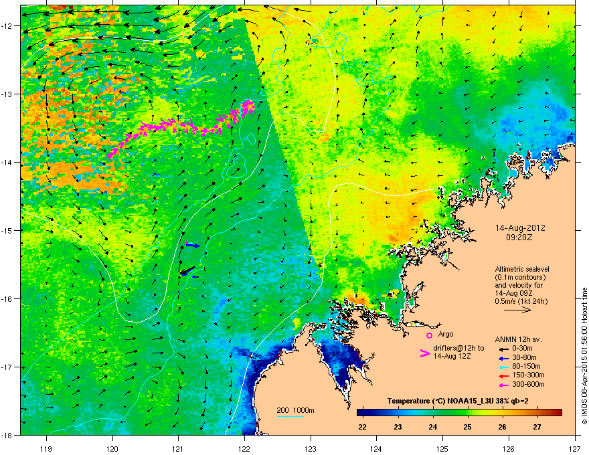The width and height of the screenshot is (589, 455).
Task: Click the '14-Aug-2012' date label
Action: click(520, 228)
